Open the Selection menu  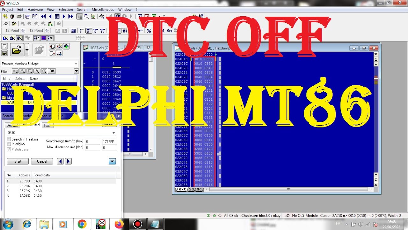(x=66, y=10)
